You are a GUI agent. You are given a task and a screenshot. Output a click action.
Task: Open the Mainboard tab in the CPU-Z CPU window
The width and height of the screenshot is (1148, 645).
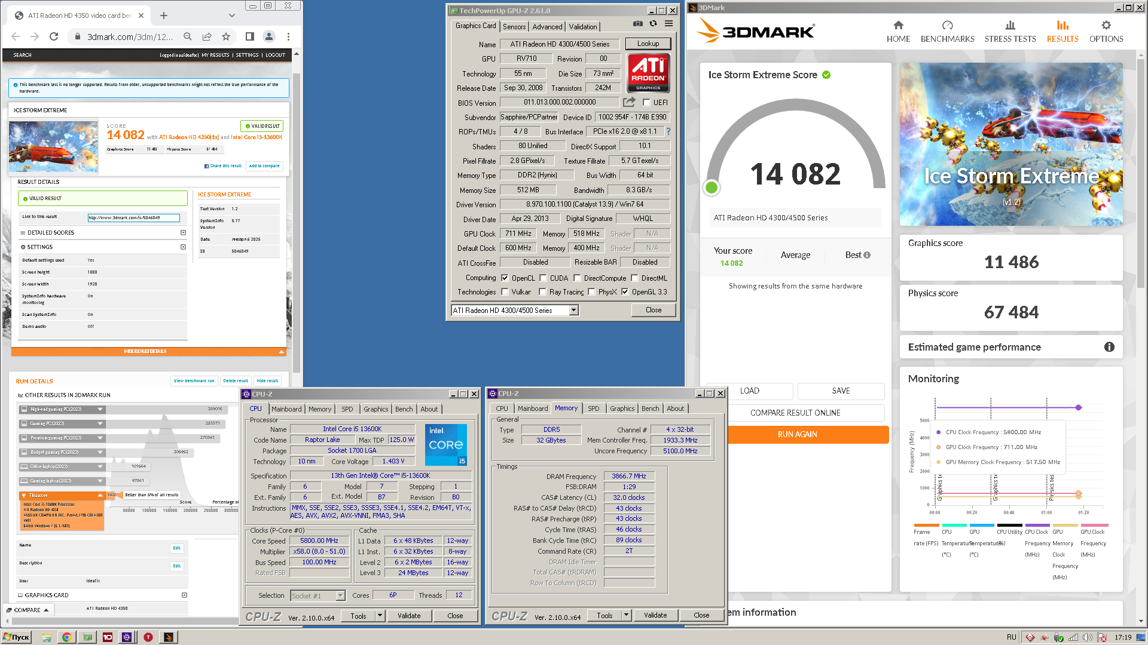pyautogui.click(x=286, y=409)
